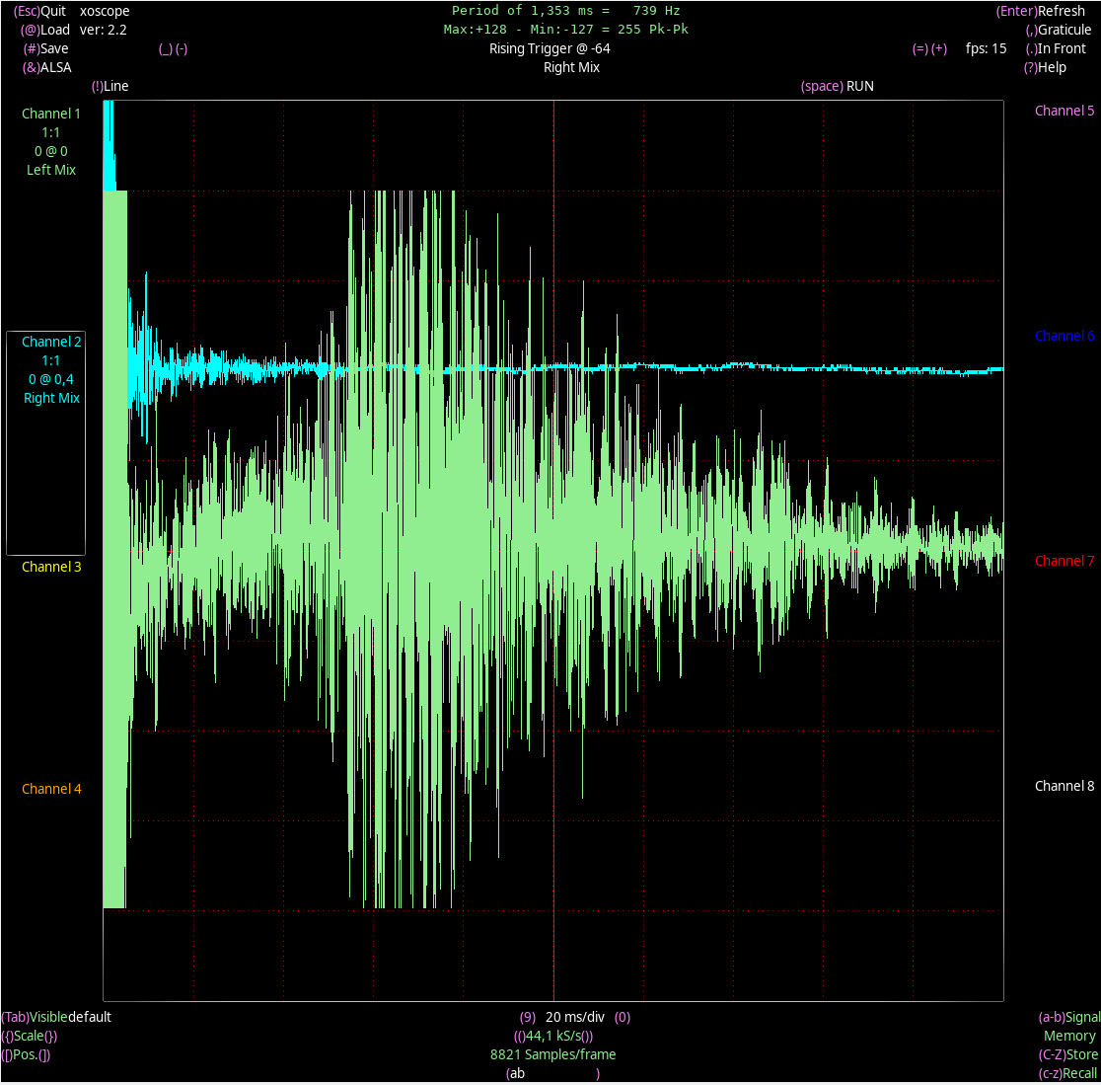Click the Channel 2 1:1 scale value
Screen dimensions: 1101x1085
click(x=50, y=361)
